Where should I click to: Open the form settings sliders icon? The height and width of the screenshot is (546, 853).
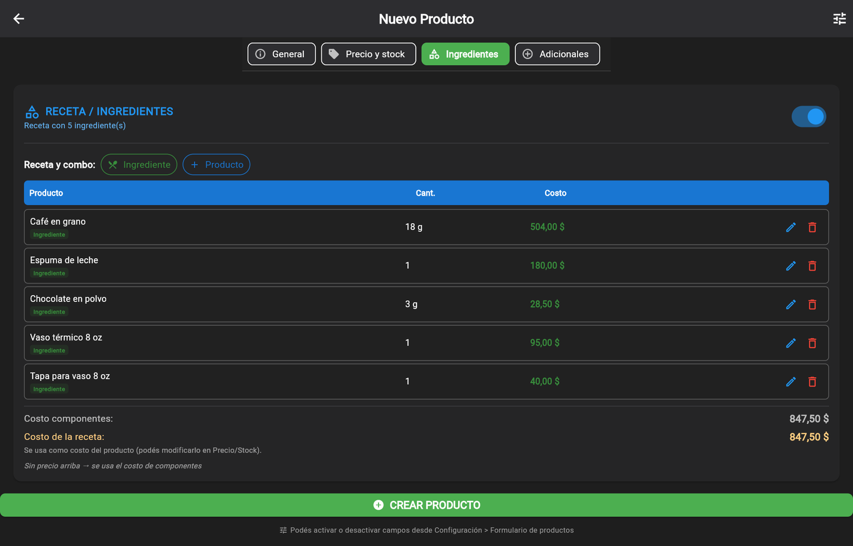click(839, 19)
